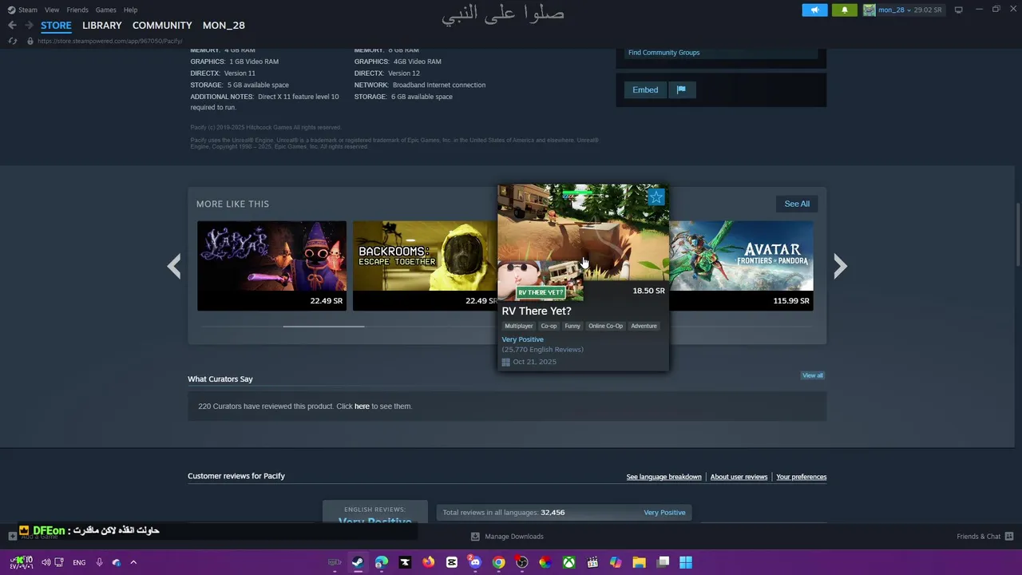Open the Help menu
Screen dimensions: 1022x575
130,10
